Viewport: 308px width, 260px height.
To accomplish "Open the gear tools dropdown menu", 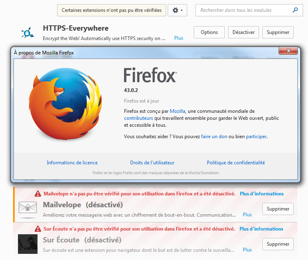I will tap(177, 10).
